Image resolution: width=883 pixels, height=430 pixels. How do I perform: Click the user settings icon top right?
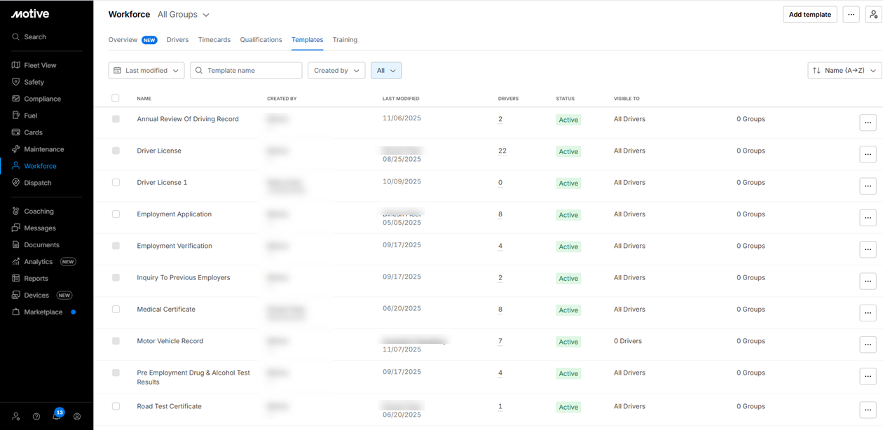[x=873, y=14]
